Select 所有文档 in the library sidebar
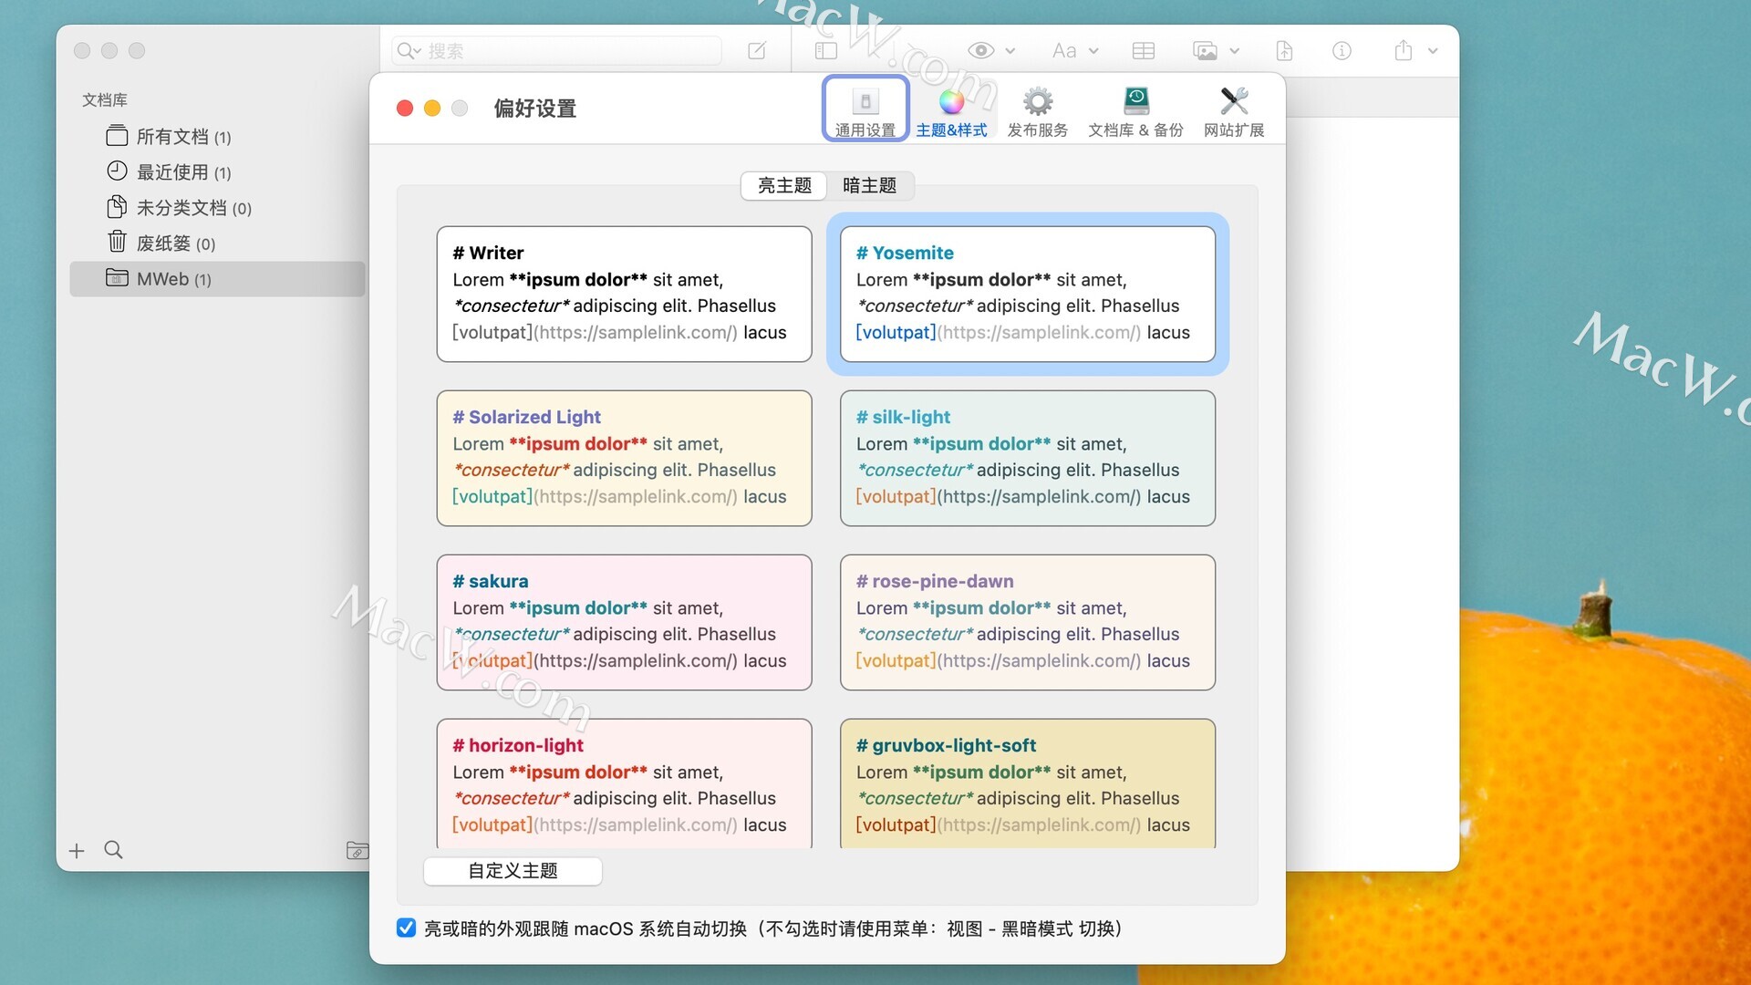 coord(217,137)
